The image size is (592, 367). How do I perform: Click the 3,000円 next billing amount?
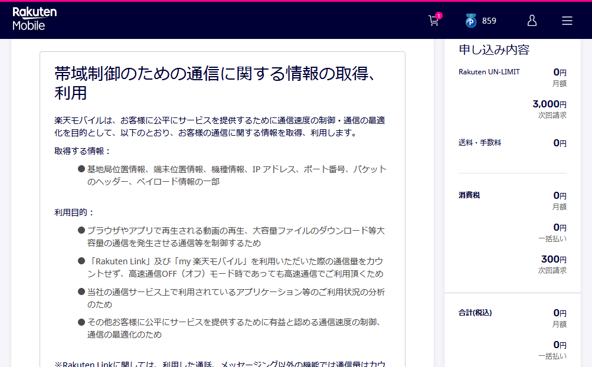(550, 104)
